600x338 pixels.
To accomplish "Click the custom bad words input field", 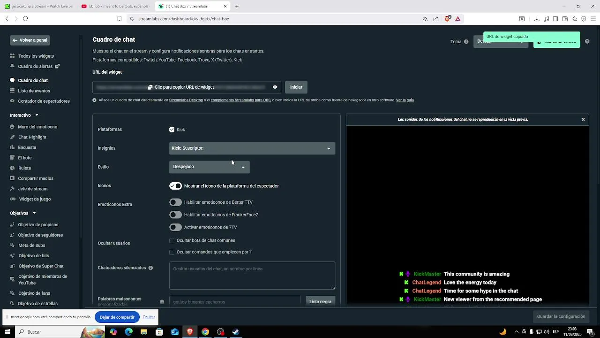I will click(x=235, y=301).
